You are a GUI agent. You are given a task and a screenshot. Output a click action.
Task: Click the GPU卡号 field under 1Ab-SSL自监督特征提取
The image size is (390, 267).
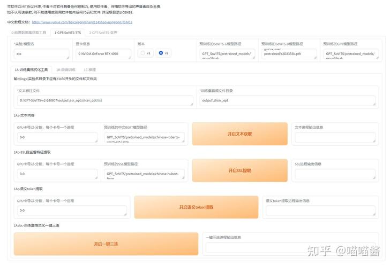pyautogui.click(x=57, y=174)
